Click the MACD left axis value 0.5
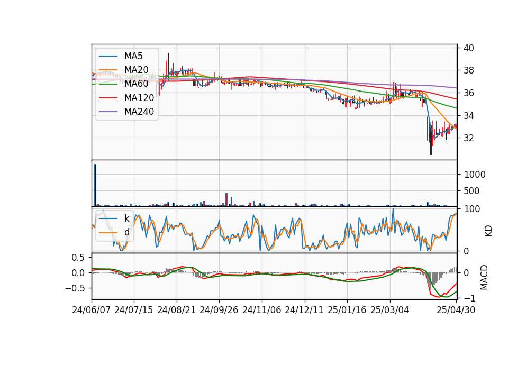 [x=78, y=258]
